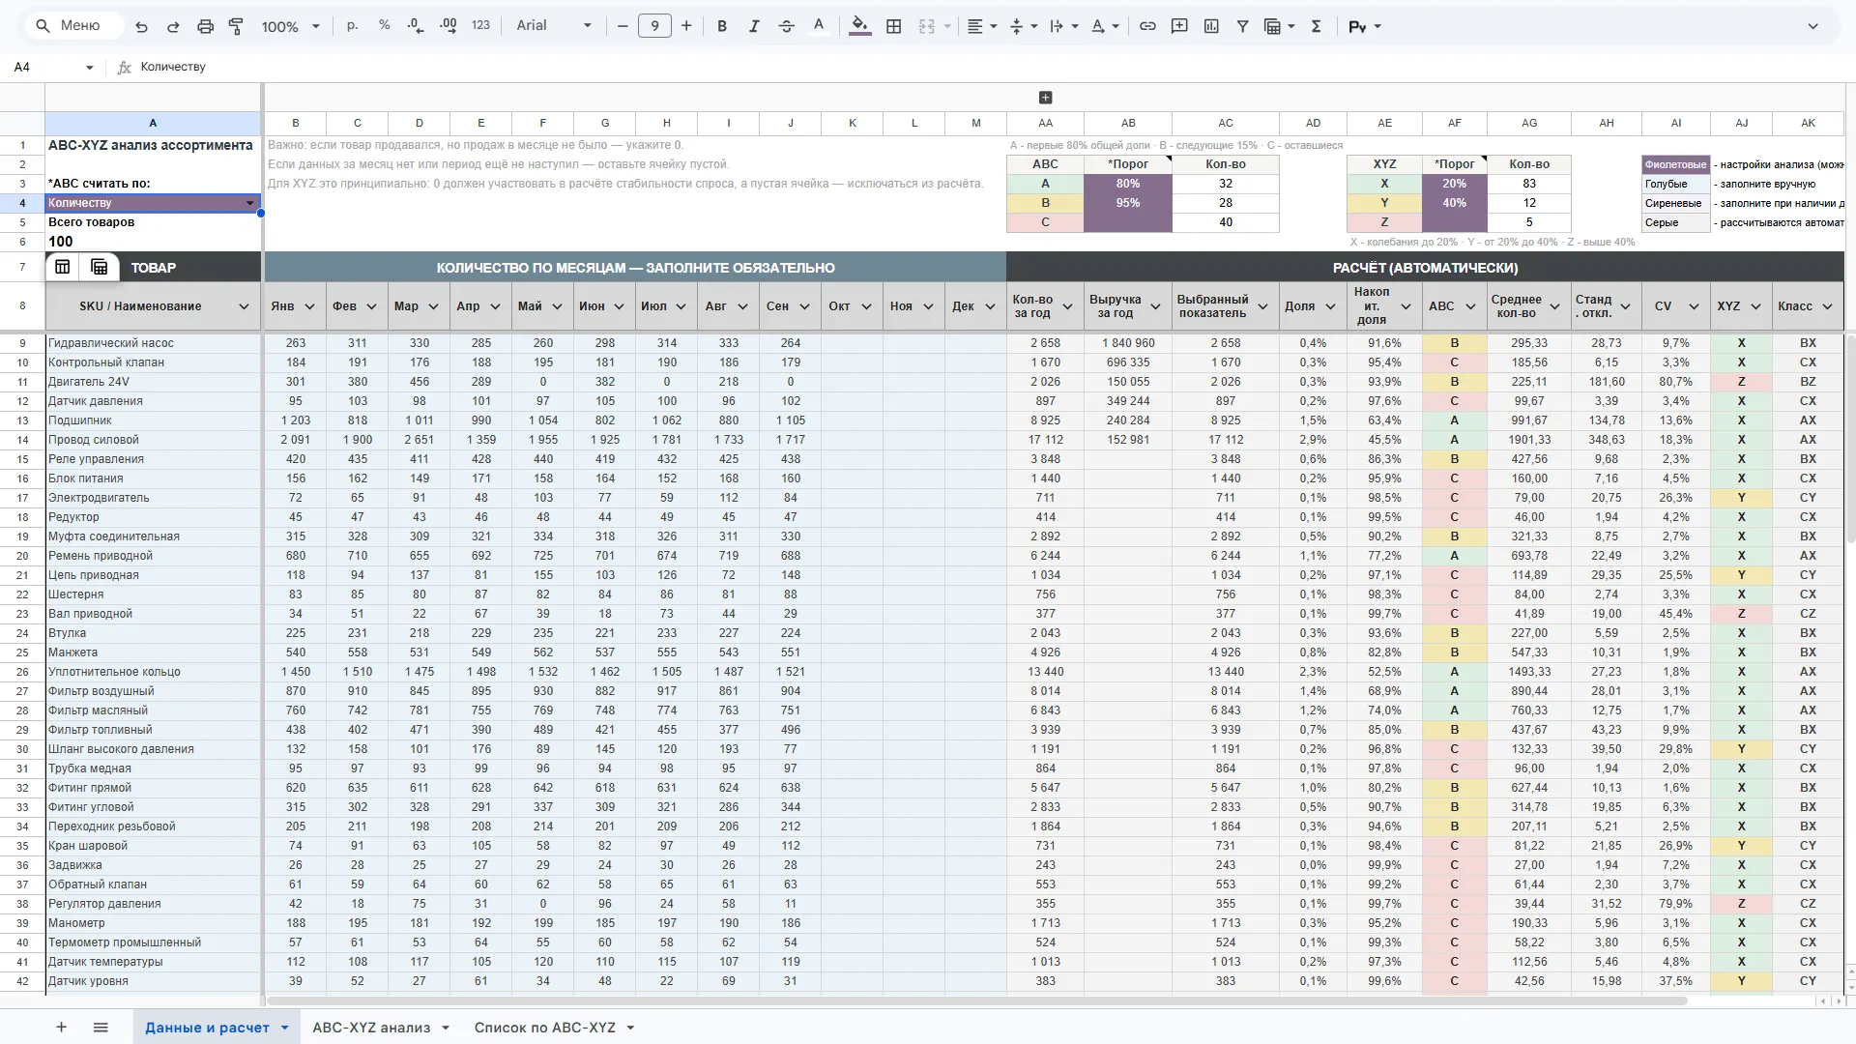Insert a chart from the toolbar
The width and height of the screenshot is (1856, 1044).
pos(1211,26)
